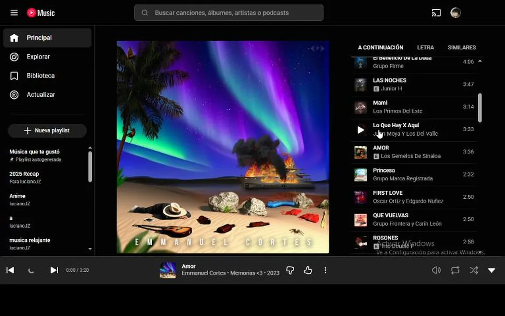Open artist Emmanuel Cortes link
The height and width of the screenshot is (316, 505).
203,273
